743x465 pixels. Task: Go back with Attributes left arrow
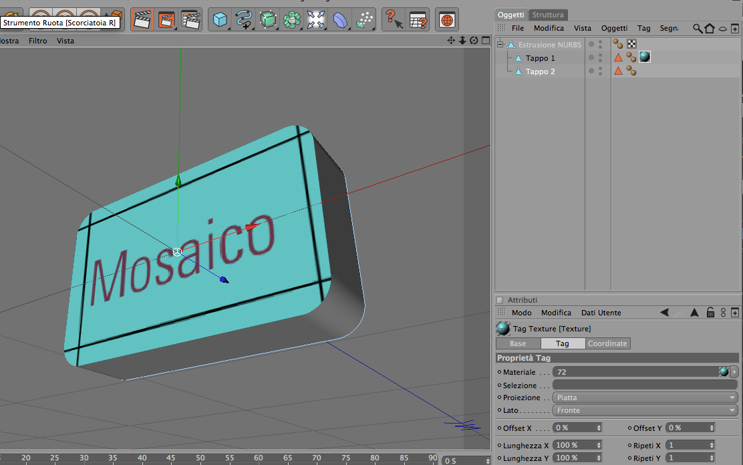[x=664, y=313]
